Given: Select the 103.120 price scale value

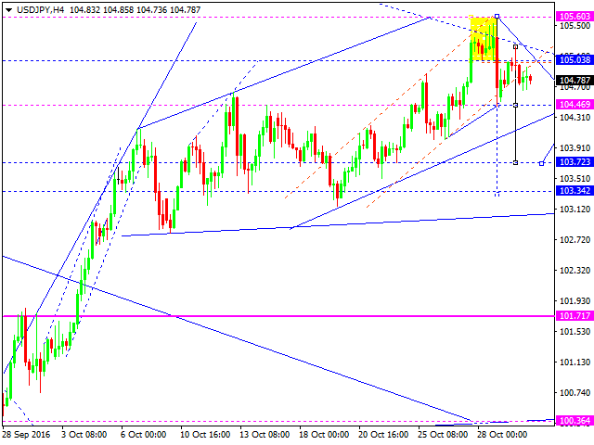Looking at the screenshot, I should point(575,210).
